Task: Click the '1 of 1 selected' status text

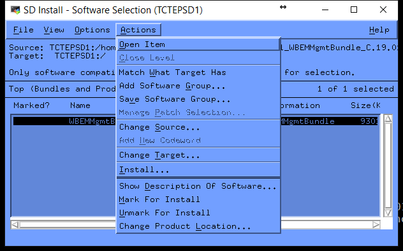Action: click(x=355, y=89)
